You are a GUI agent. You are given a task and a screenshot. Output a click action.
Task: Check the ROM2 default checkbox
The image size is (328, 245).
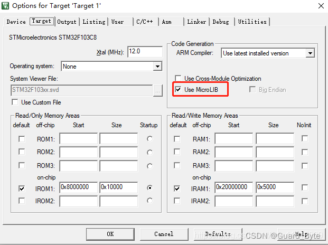(22, 152)
